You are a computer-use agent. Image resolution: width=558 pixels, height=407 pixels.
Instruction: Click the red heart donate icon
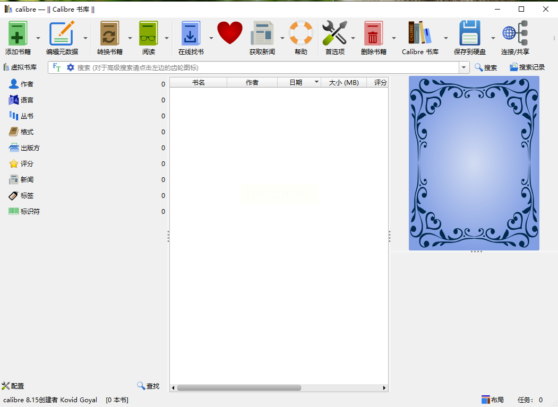tap(230, 33)
